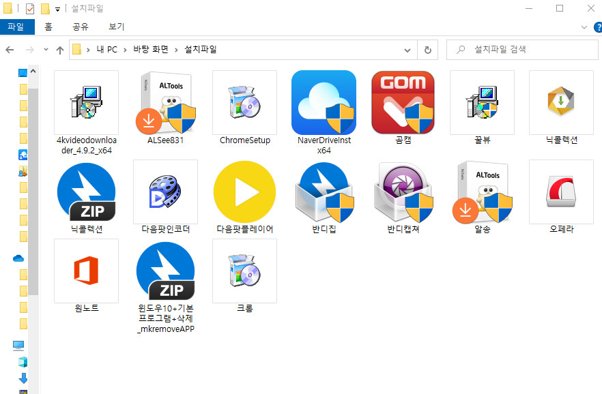
Task: Select the 알송 ALTools installer icon
Action: click(482, 192)
